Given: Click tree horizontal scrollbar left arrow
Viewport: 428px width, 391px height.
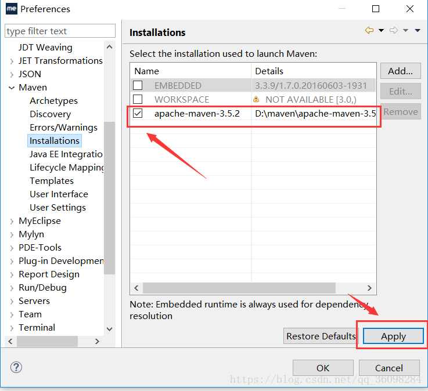Looking at the screenshot, I should pyautogui.click(x=10, y=341).
